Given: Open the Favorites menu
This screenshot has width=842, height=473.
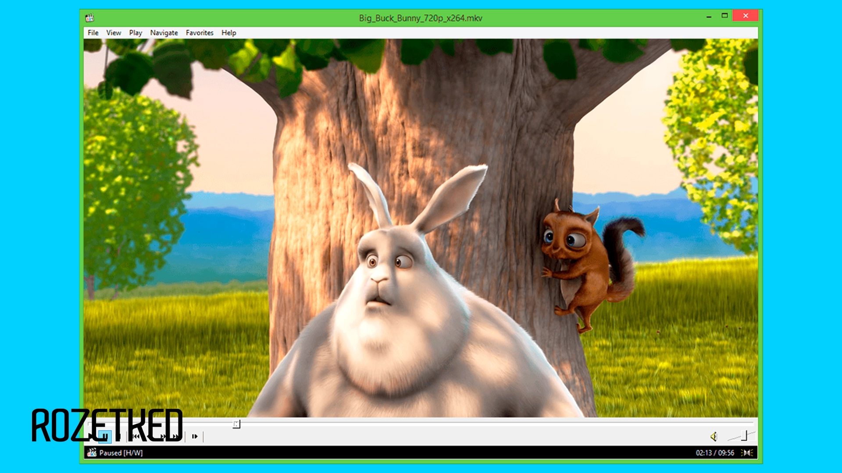Looking at the screenshot, I should (200, 33).
